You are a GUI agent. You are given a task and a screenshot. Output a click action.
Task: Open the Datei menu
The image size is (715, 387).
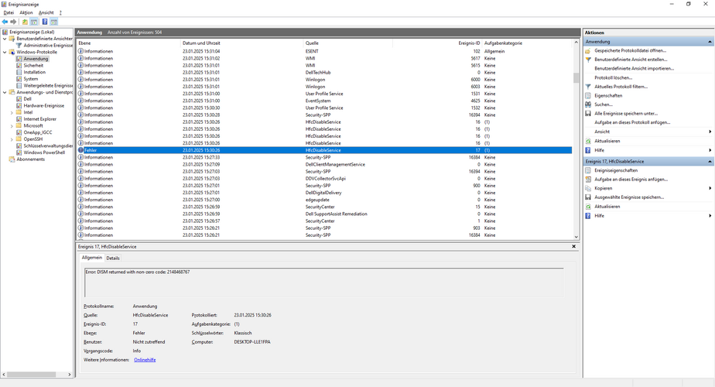(x=9, y=13)
